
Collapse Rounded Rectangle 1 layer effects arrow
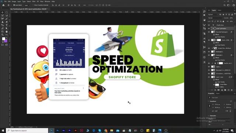click(233, 32)
